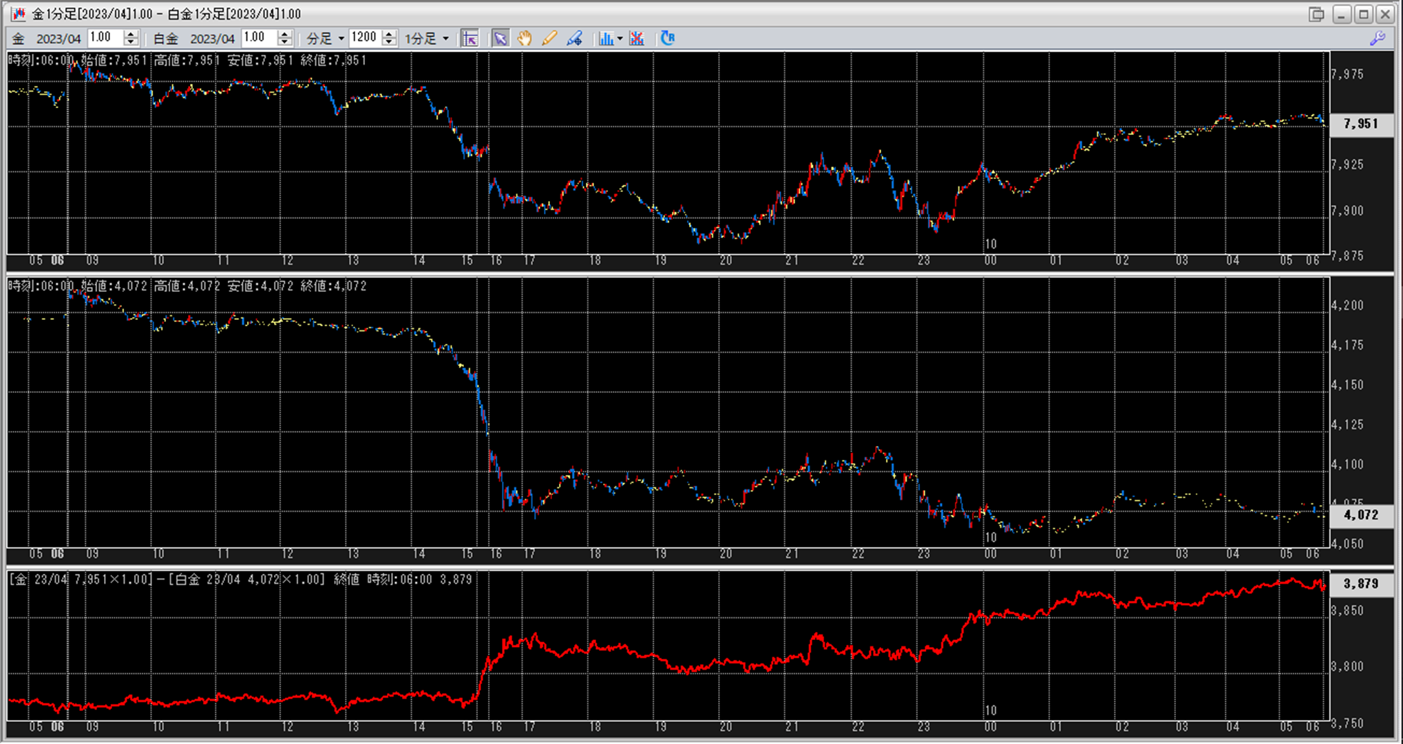Expand arrow next to bar chart icon

point(620,39)
